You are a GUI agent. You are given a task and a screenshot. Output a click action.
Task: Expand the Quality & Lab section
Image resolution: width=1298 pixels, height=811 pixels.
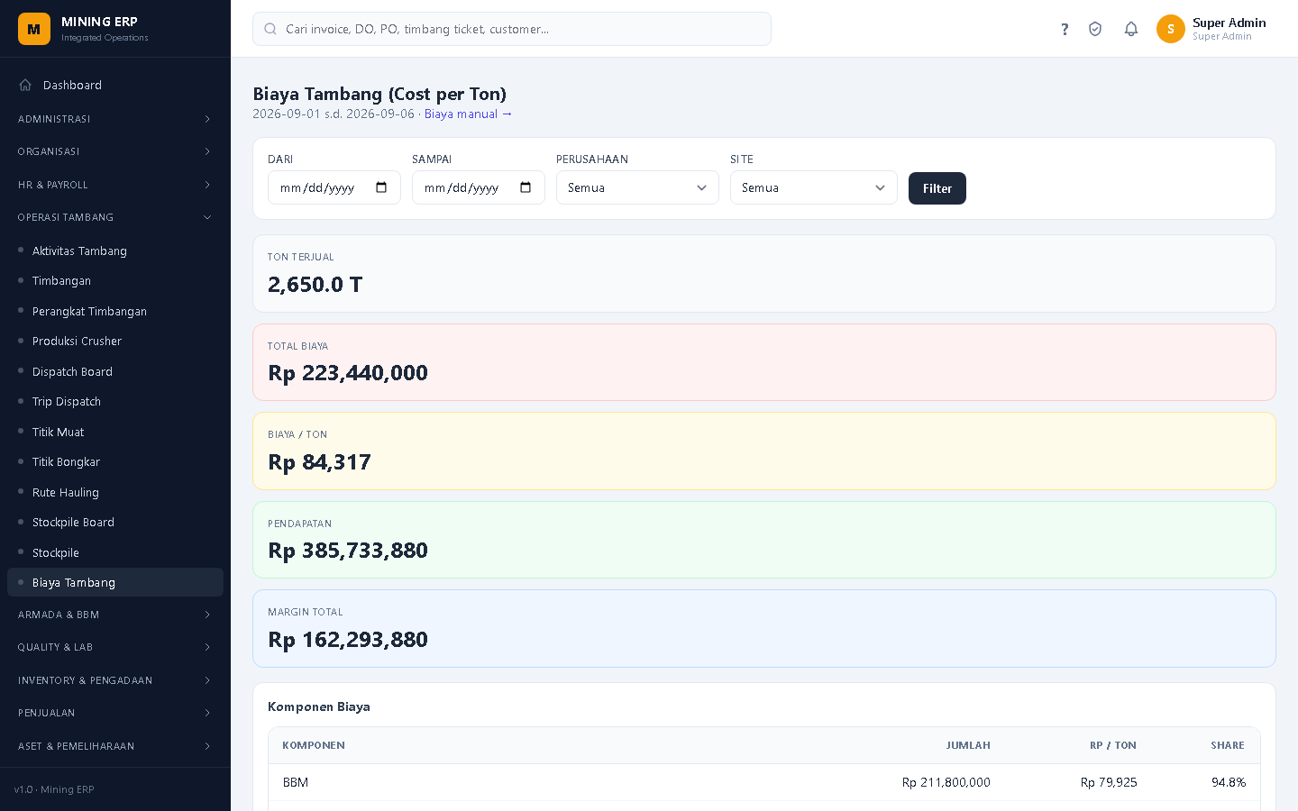115,647
